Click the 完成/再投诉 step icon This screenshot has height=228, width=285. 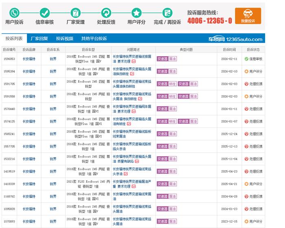click(x=167, y=13)
